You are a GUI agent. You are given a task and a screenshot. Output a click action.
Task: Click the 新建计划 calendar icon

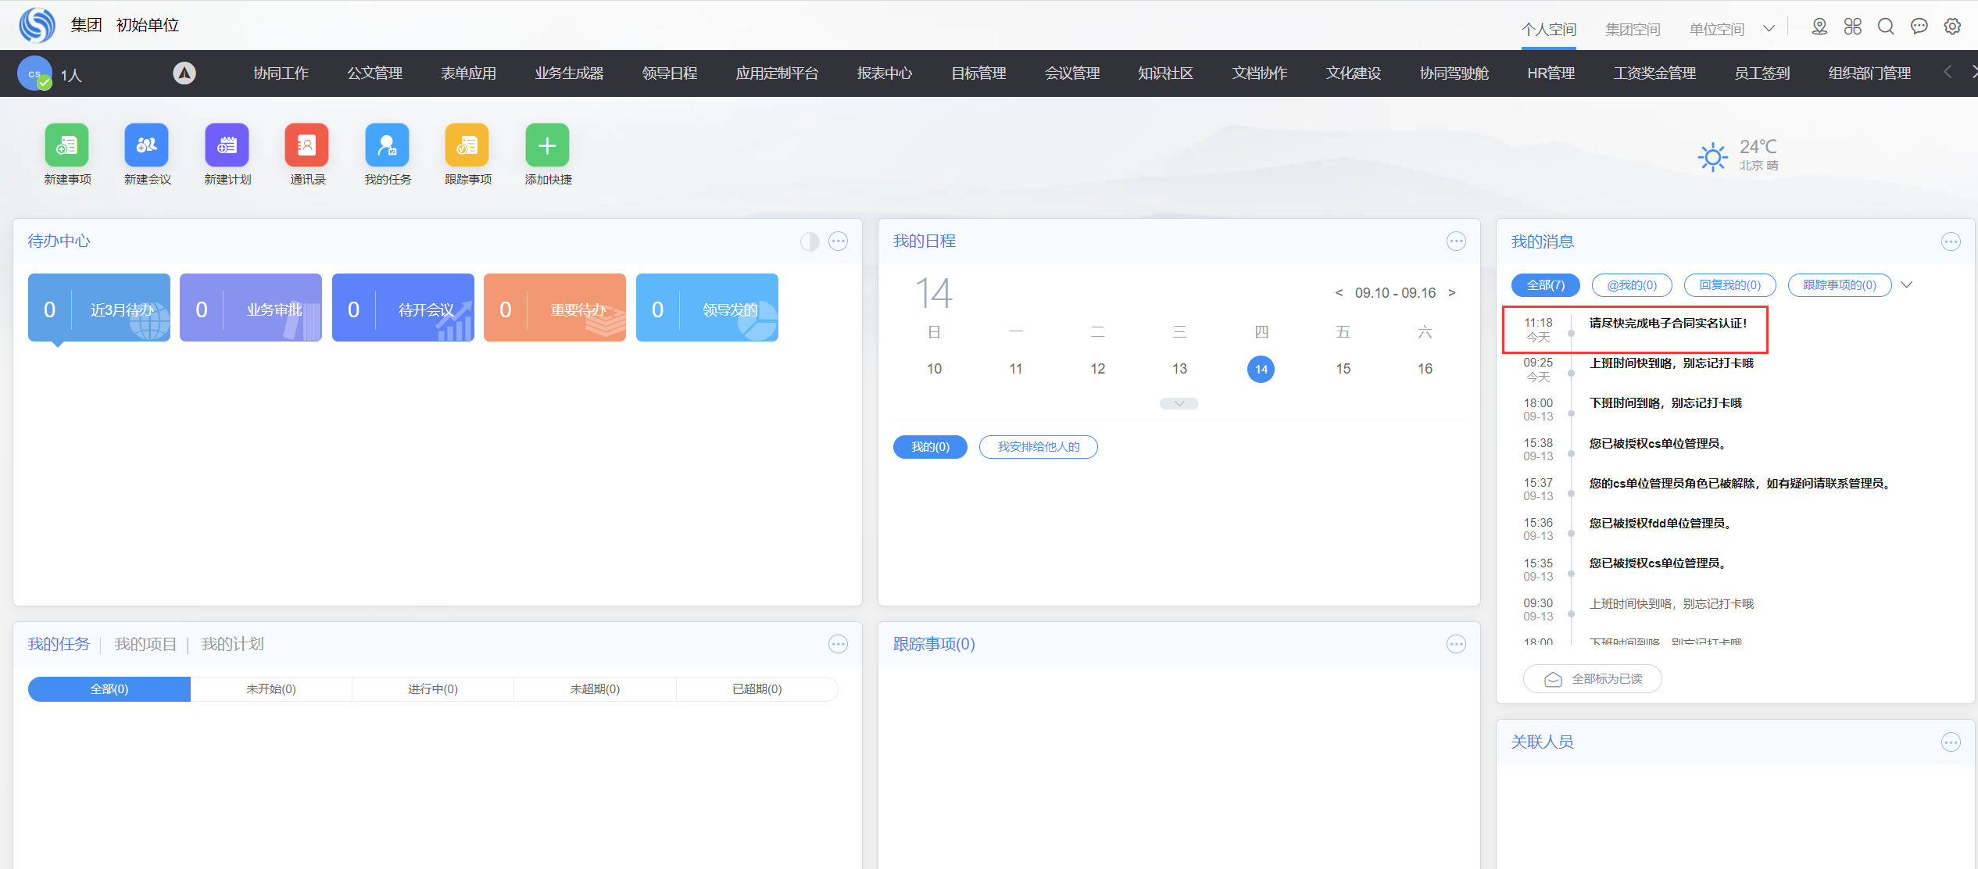pyautogui.click(x=227, y=145)
